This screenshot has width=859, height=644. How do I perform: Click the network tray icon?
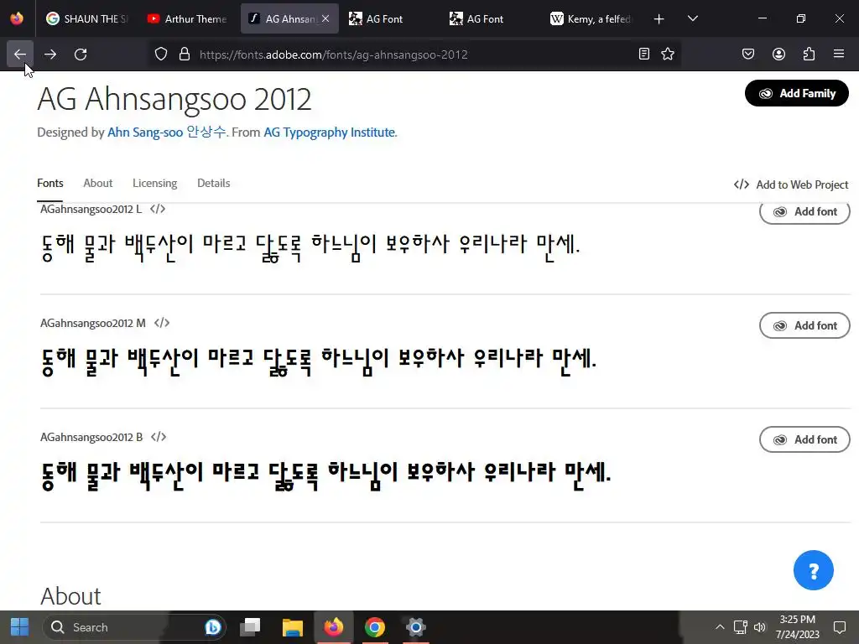click(x=740, y=627)
